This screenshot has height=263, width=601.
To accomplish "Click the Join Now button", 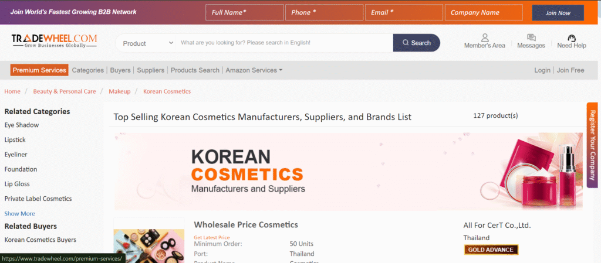I will click(558, 13).
